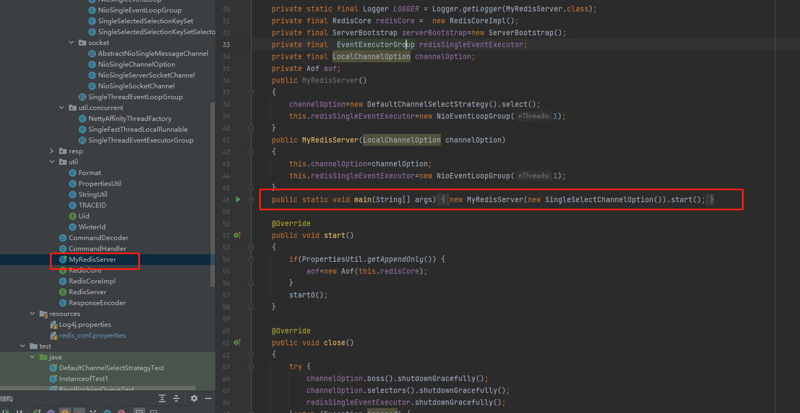Expand the resp package node
Screen dimensions: 800x413
coord(52,151)
